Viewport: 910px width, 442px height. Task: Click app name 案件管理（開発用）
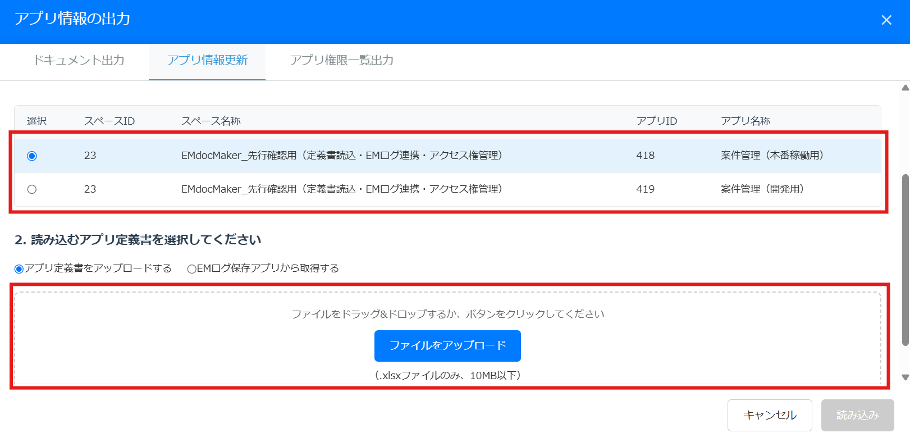click(764, 189)
